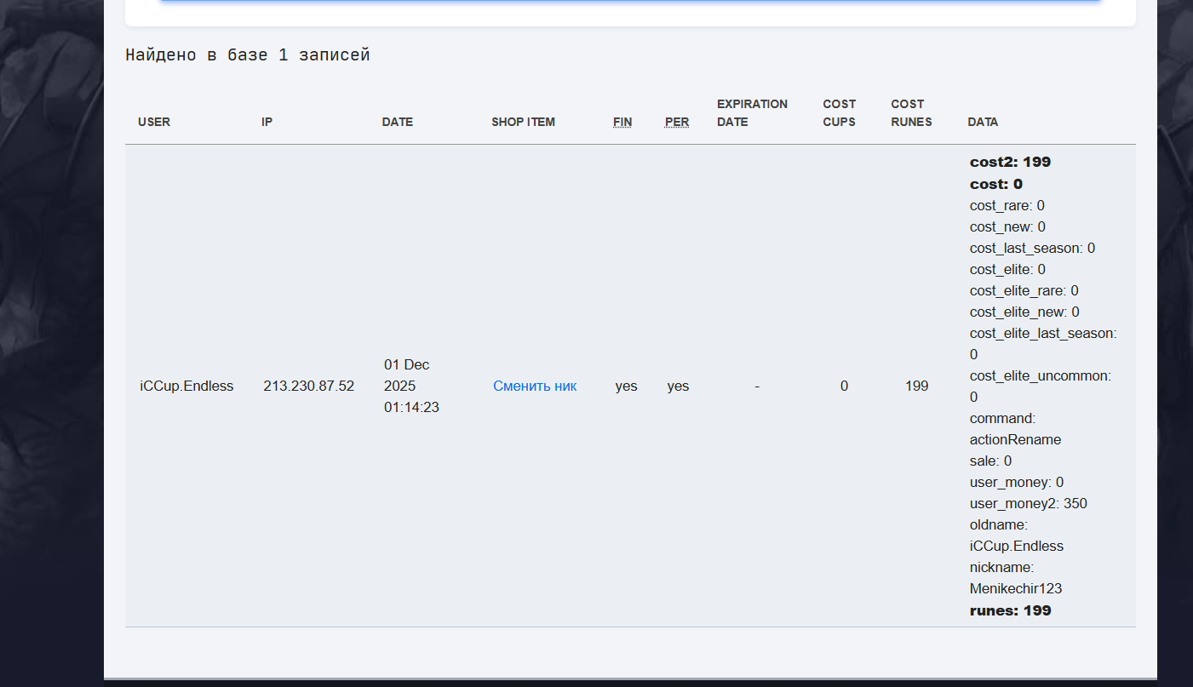This screenshot has height=687, width=1193.
Task: Click the 'cost_elite: 0' entry
Action: pyautogui.click(x=1007, y=269)
